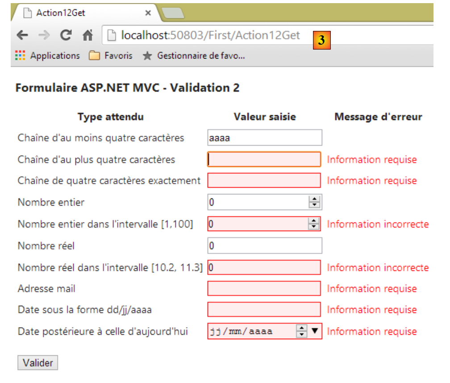Reload the page with refresh icon

coord(66,35)
